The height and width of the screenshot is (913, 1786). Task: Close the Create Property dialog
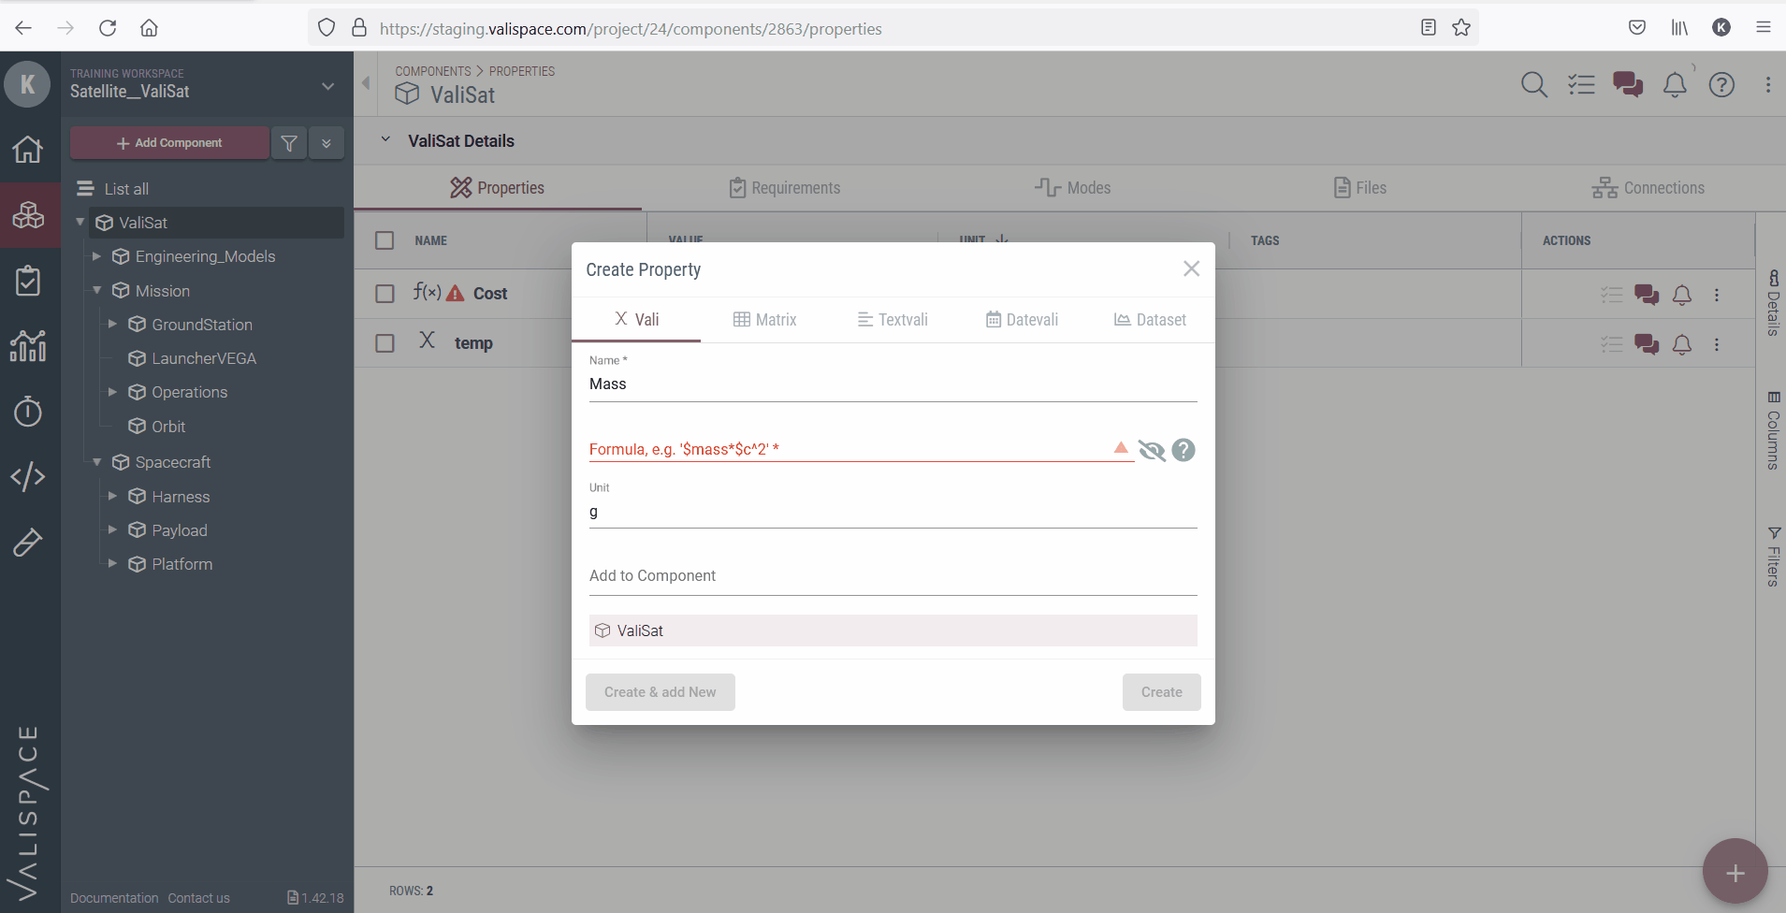tap(1191, 269)
